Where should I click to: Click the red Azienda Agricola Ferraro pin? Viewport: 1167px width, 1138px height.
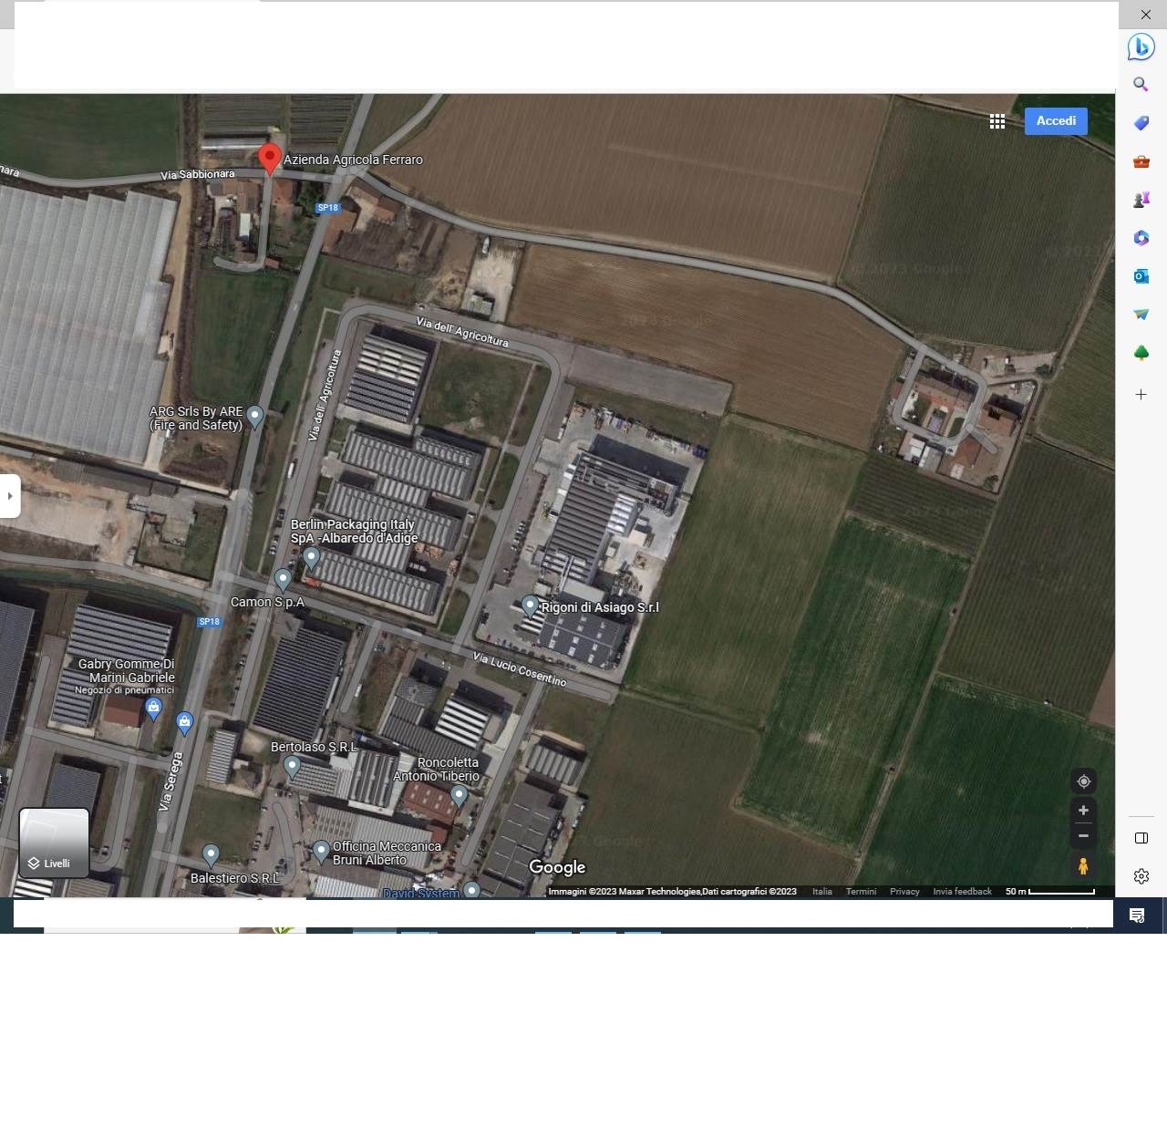(270, 159)
